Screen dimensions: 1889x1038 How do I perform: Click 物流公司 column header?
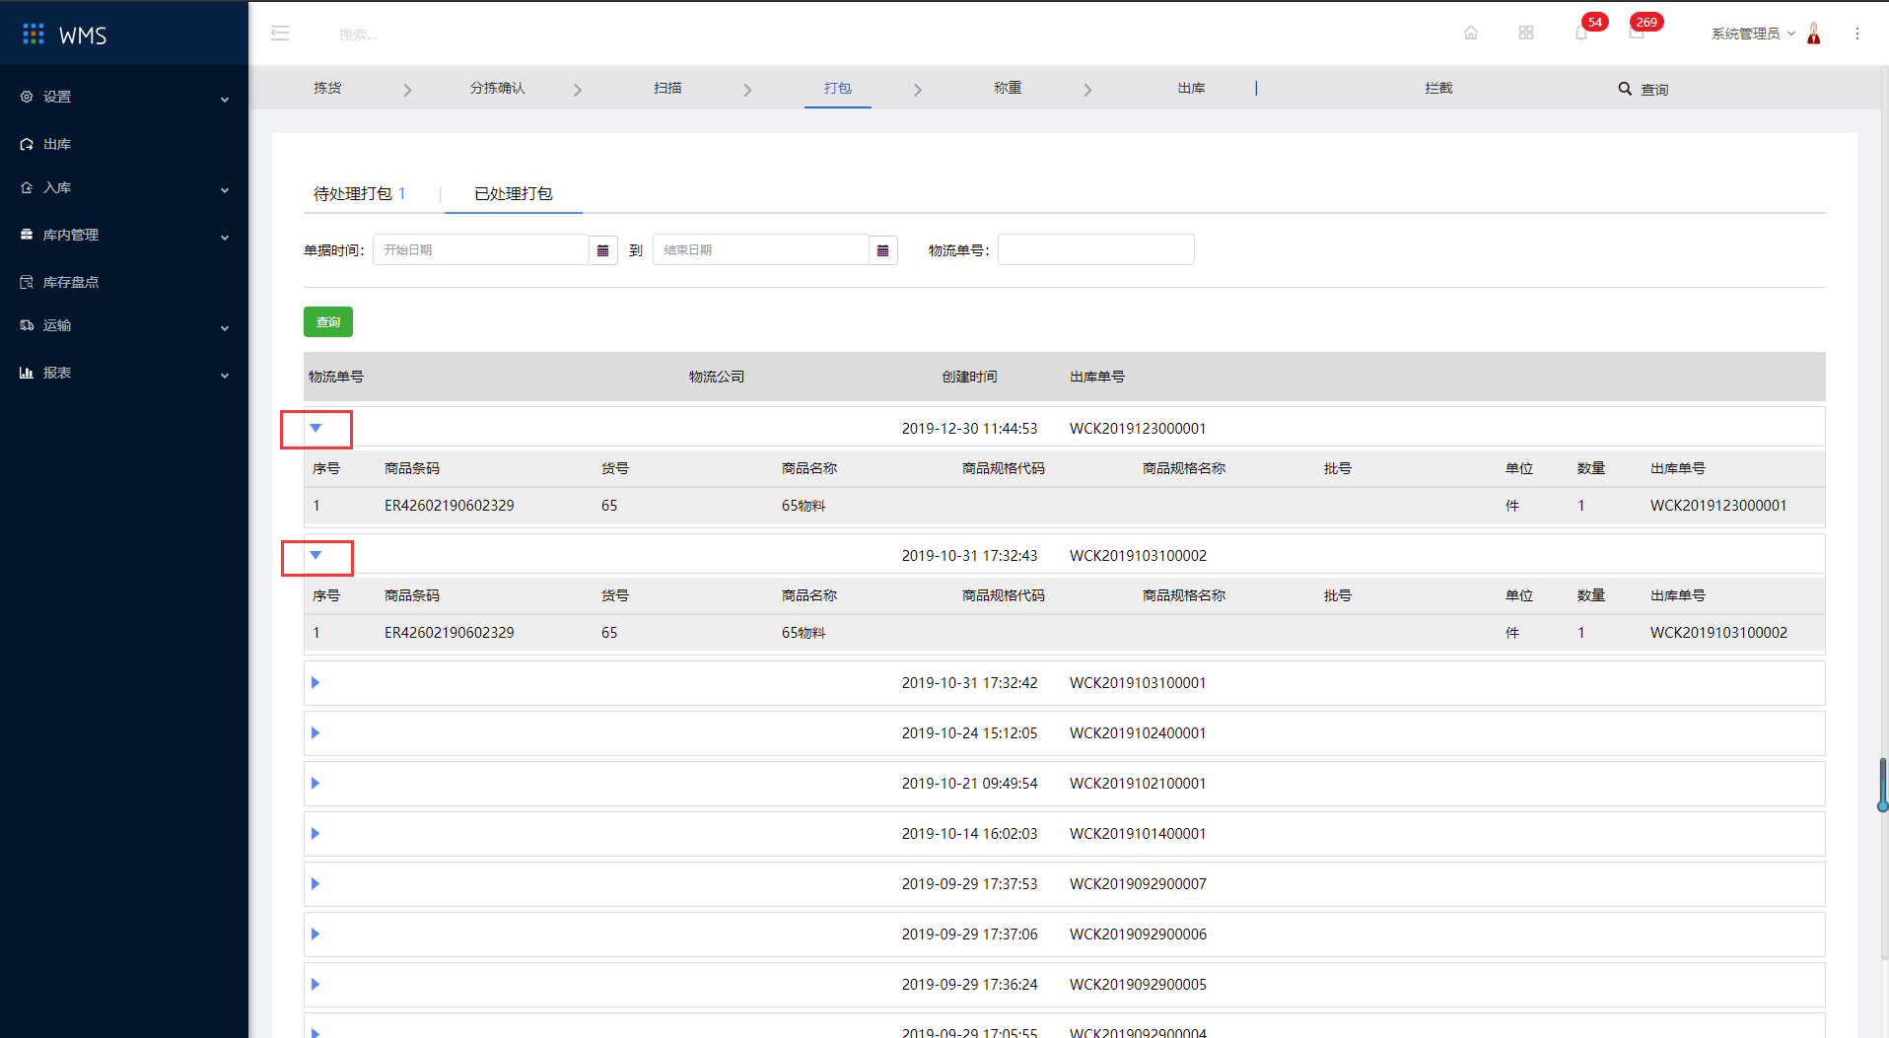717,377
